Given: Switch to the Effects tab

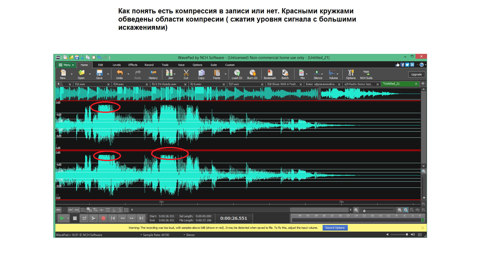Looking at the screenshot, I should (133, 65).
